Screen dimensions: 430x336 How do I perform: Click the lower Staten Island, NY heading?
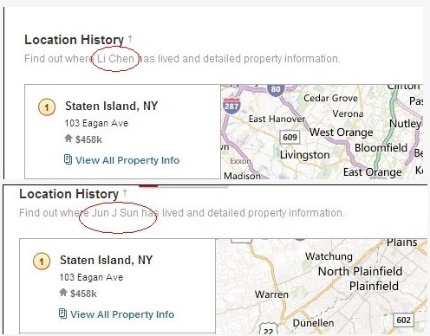click(106, 260)
